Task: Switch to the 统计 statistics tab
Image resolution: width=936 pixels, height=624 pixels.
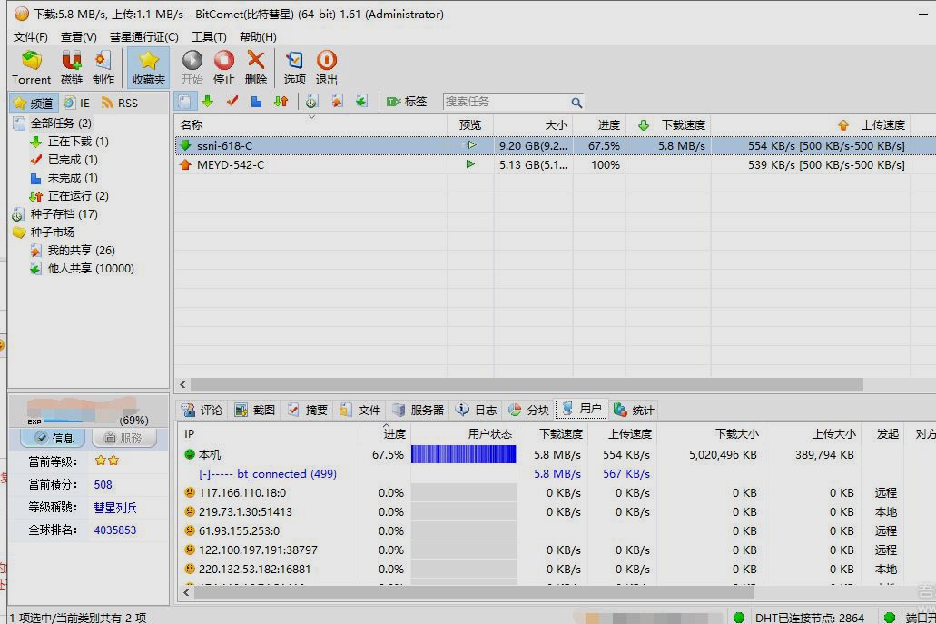Action: pyautogui.click(x=634, y=410)
